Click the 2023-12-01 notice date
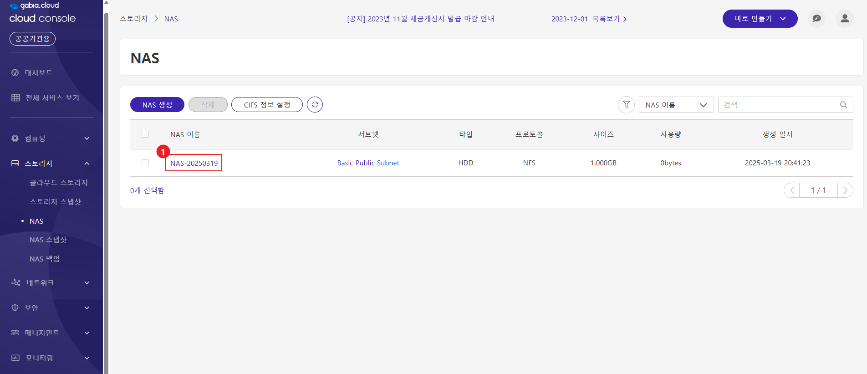This screenshot has width=867, height=374. point(570,19)
